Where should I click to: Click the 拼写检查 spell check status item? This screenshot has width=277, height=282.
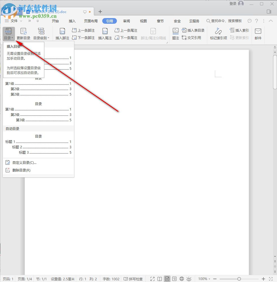pyautogui.click(x=133, y=279)
